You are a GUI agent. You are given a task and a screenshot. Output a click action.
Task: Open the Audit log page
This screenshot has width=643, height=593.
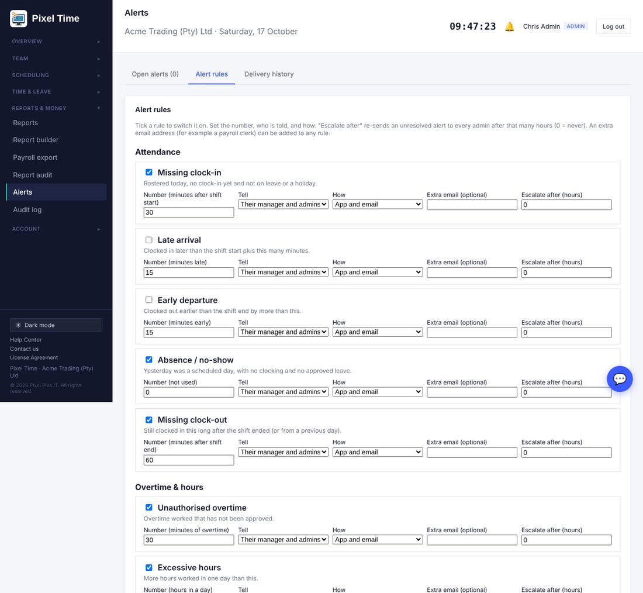pyautogui.click(x=56, y=210)
